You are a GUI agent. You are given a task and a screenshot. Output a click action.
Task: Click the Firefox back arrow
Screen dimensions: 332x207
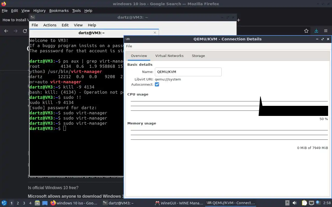[x=6, y=31]
